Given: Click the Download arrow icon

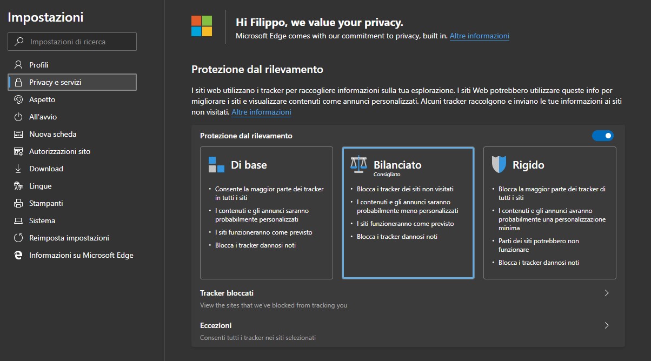Looking at the screenshot, I should pos(18,169).
